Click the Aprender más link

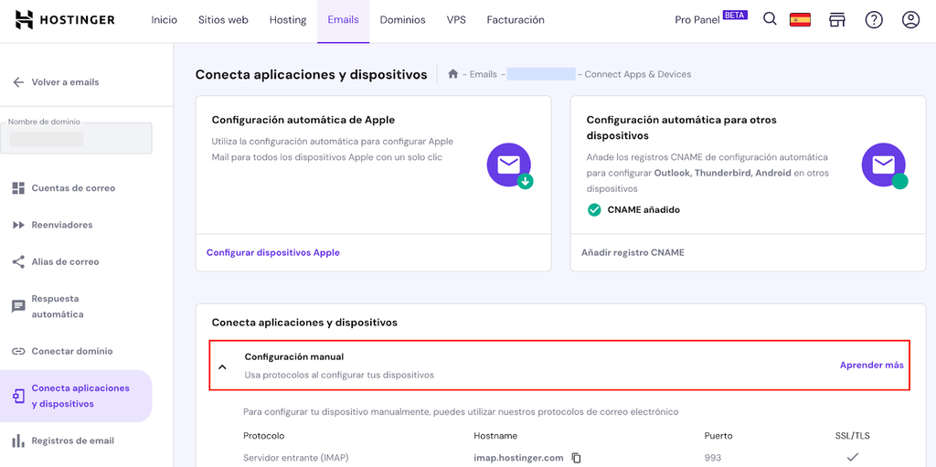pyautogui.click(x=871, y=365)
